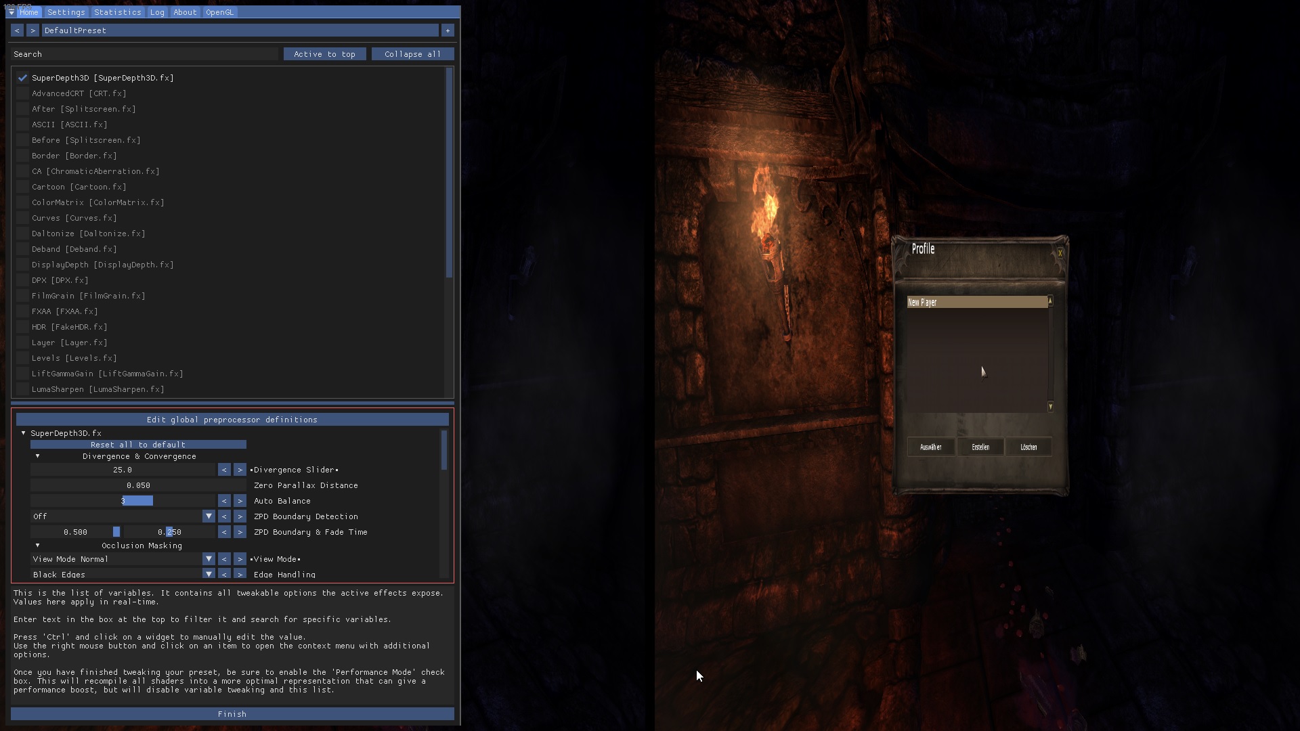Click the Search effects input field
The height and width of the screenshot is (731, 1300).
(145, 54)
